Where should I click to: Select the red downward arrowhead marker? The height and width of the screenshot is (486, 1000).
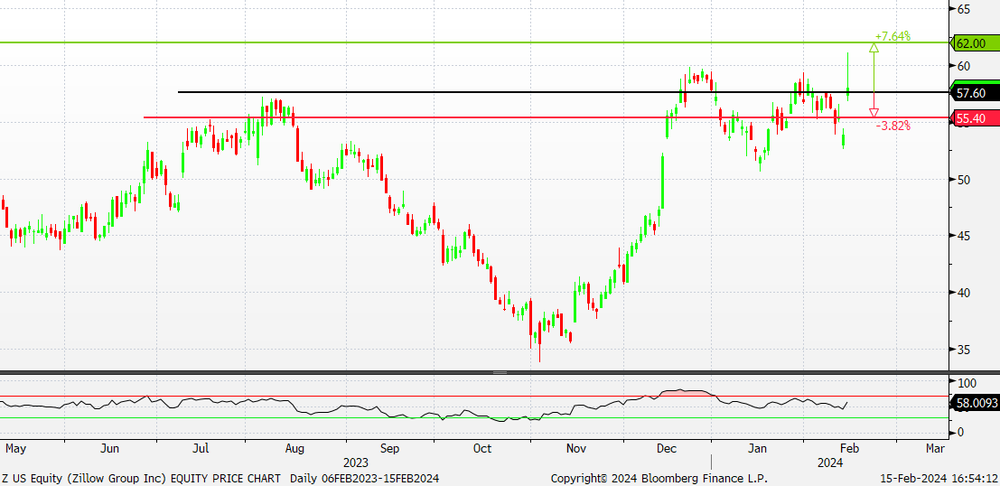(x=874, y=113)
